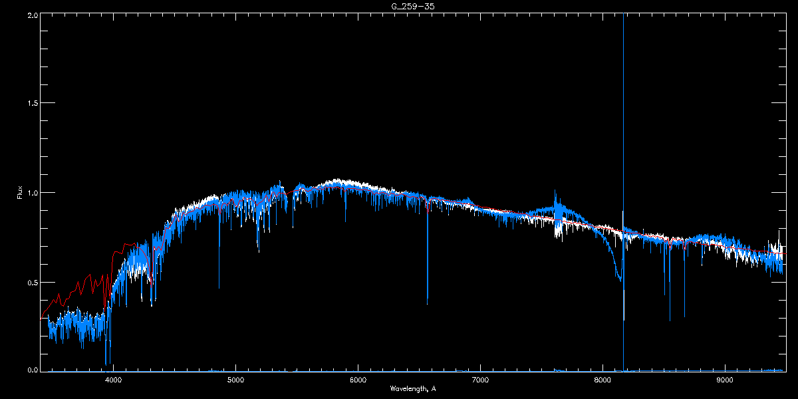Click the 9000 wavelength tick label
The width and height of the screenshot is (798, 399).
tap(725, 380)
